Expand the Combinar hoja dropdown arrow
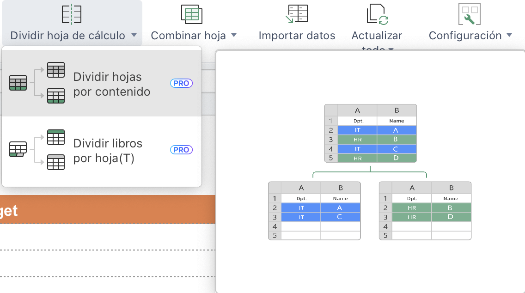525x293 pixels. click(x=234, y=36)
